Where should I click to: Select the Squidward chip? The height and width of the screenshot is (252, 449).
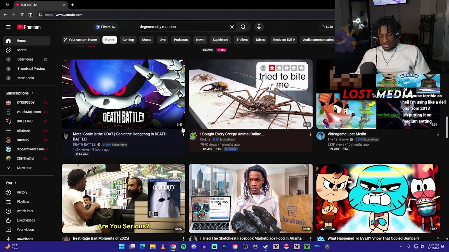click(x=220, y=40)
